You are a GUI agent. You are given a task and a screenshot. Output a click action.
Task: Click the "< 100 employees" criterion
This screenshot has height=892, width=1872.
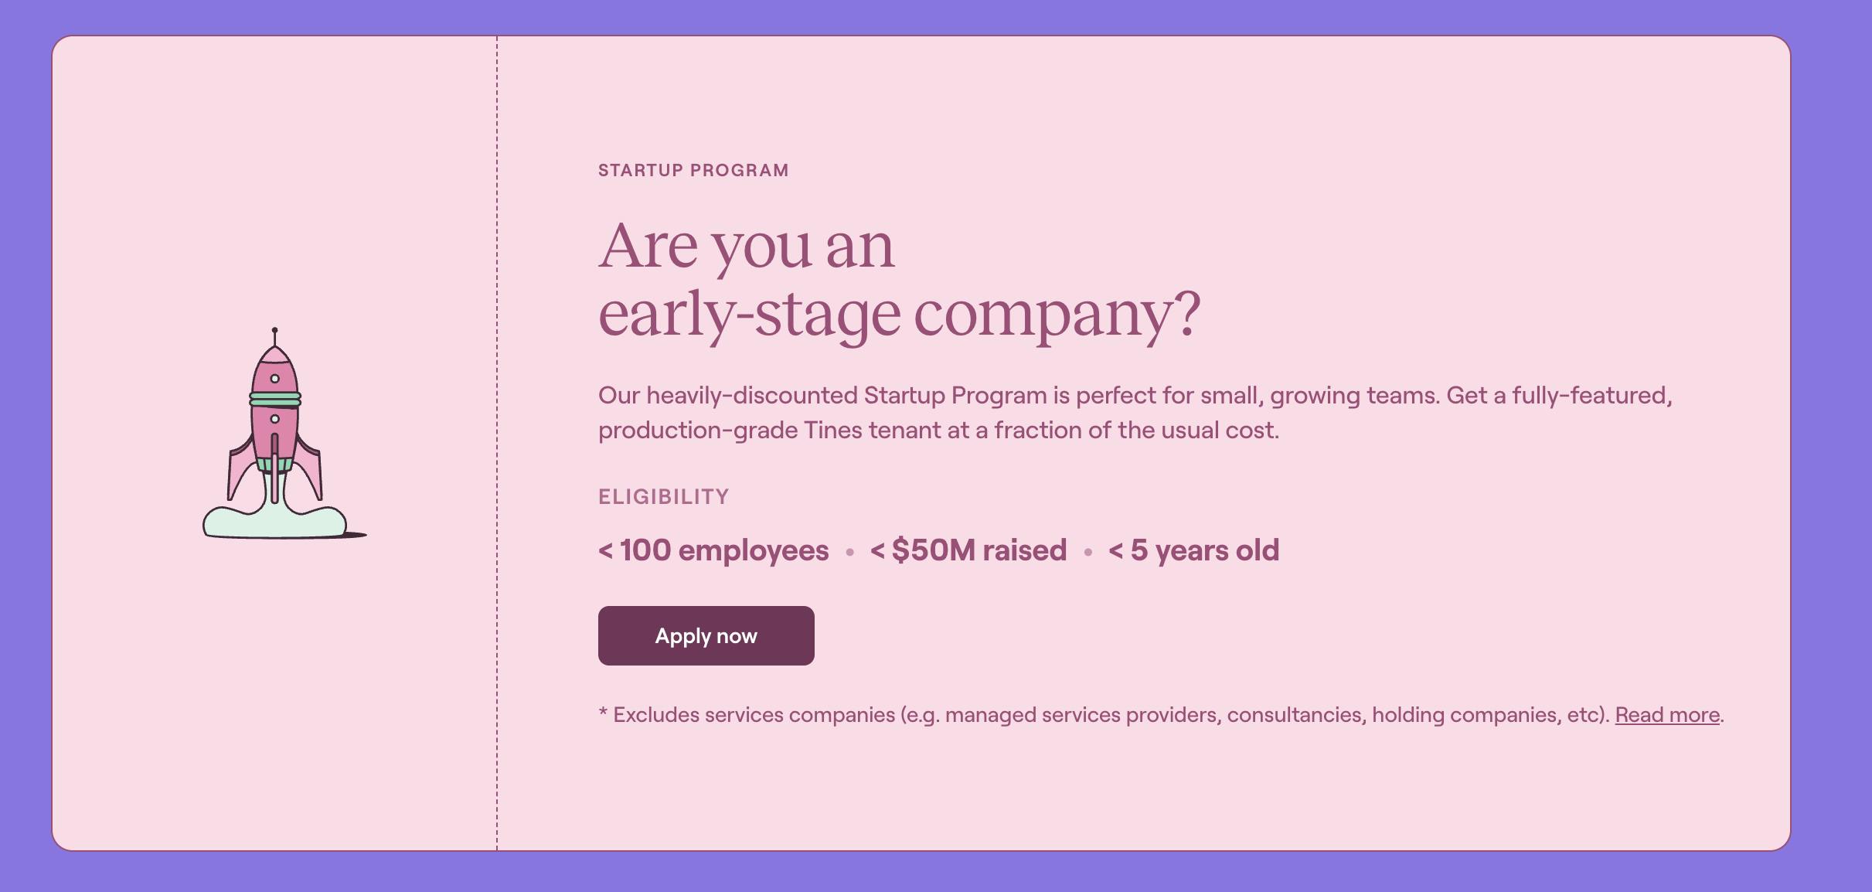713,550
